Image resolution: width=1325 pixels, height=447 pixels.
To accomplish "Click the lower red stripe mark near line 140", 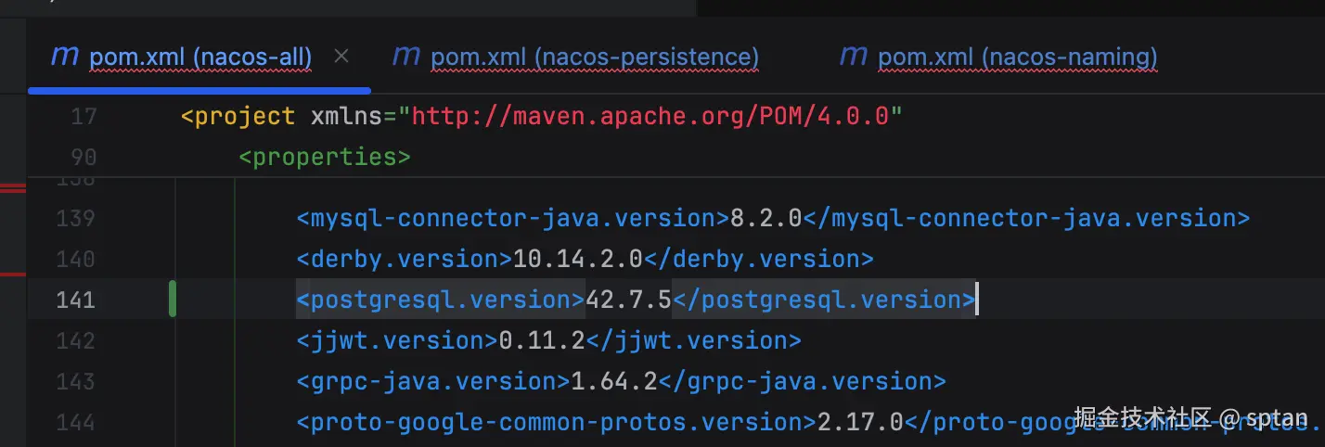I will click(x=13, y=274).
